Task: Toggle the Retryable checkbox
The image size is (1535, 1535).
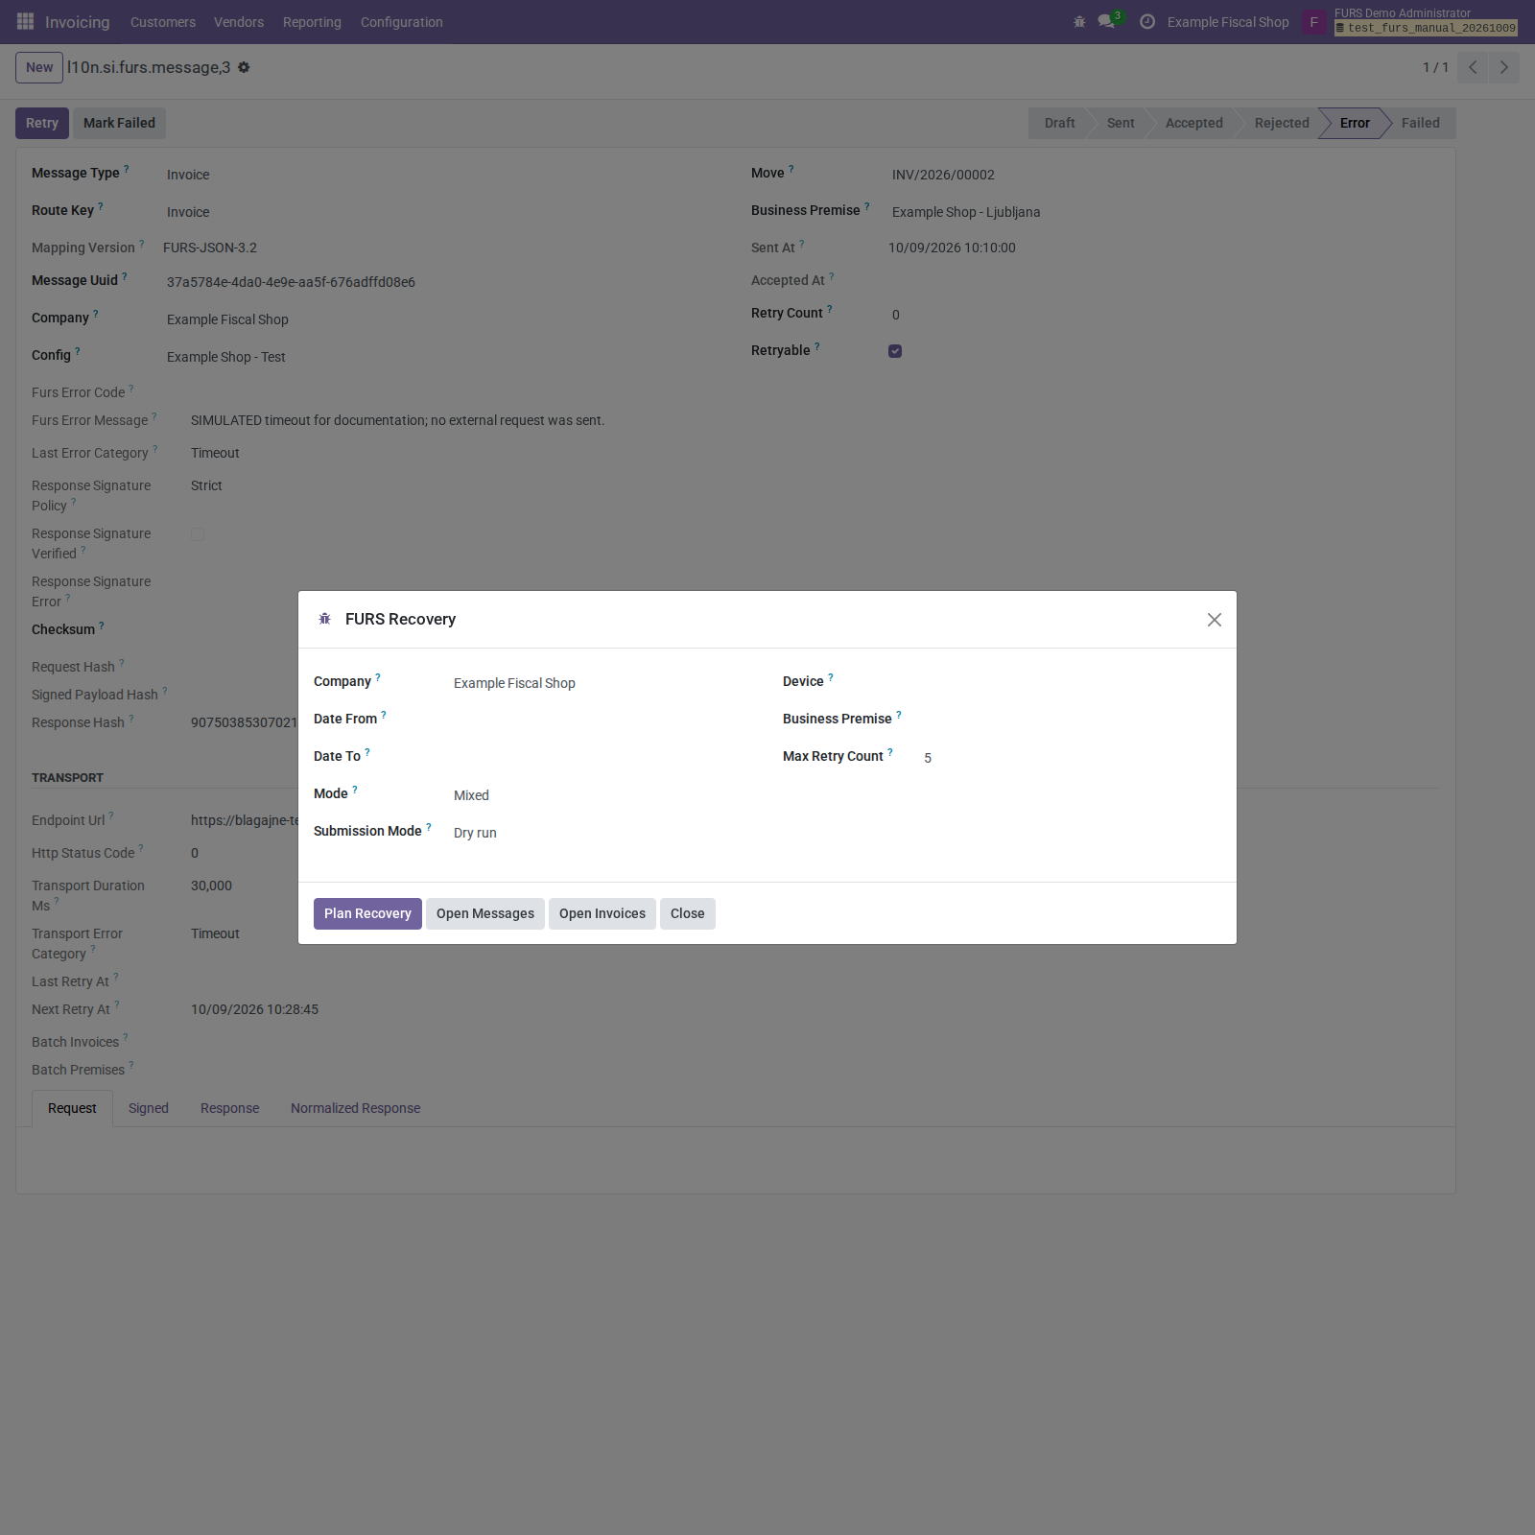Action: [895, 351]
